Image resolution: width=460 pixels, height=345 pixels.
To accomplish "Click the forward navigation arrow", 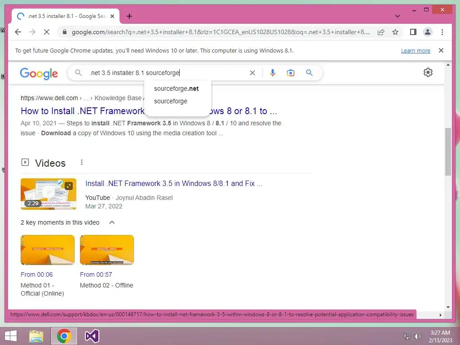I will click(32, 32).
